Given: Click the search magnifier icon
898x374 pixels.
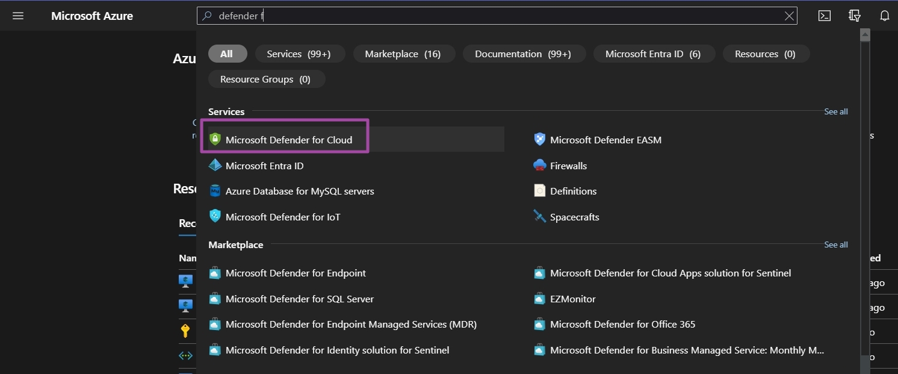Looking at the screenshot, I should click(x=207, y=16).
